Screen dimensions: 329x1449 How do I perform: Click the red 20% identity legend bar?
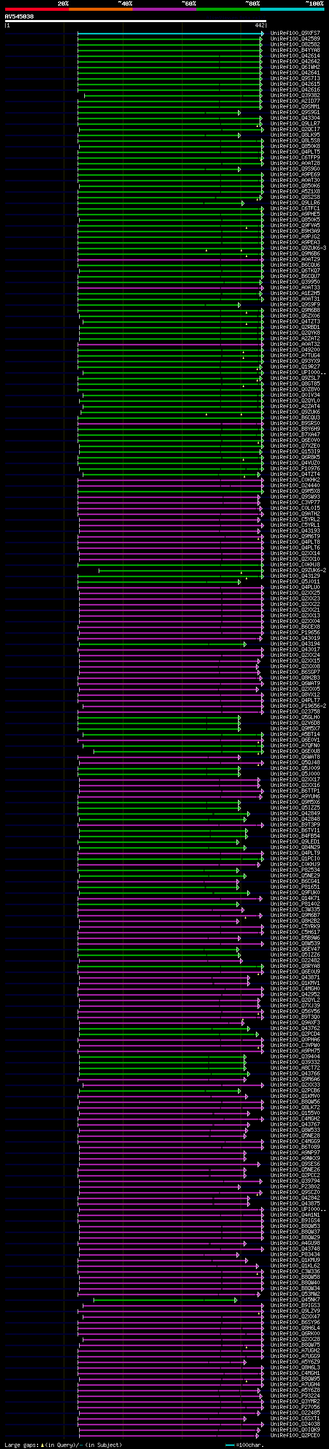click(x=36, y=9)
